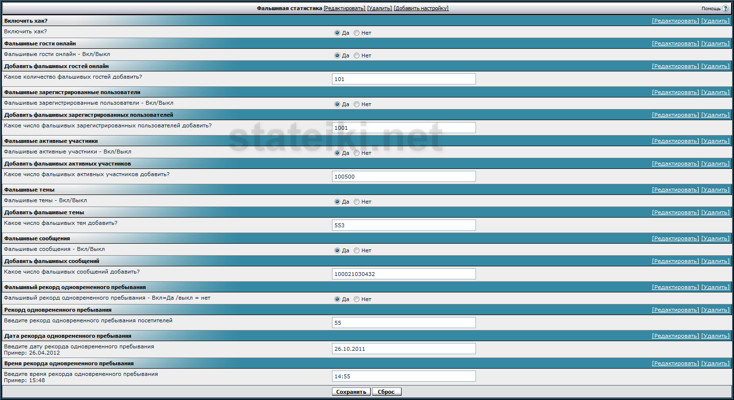This screenshot has height=400, width=734.
Task: Pick Да for Фальшивые темы Вкл/Выкл
Action: 337,202
